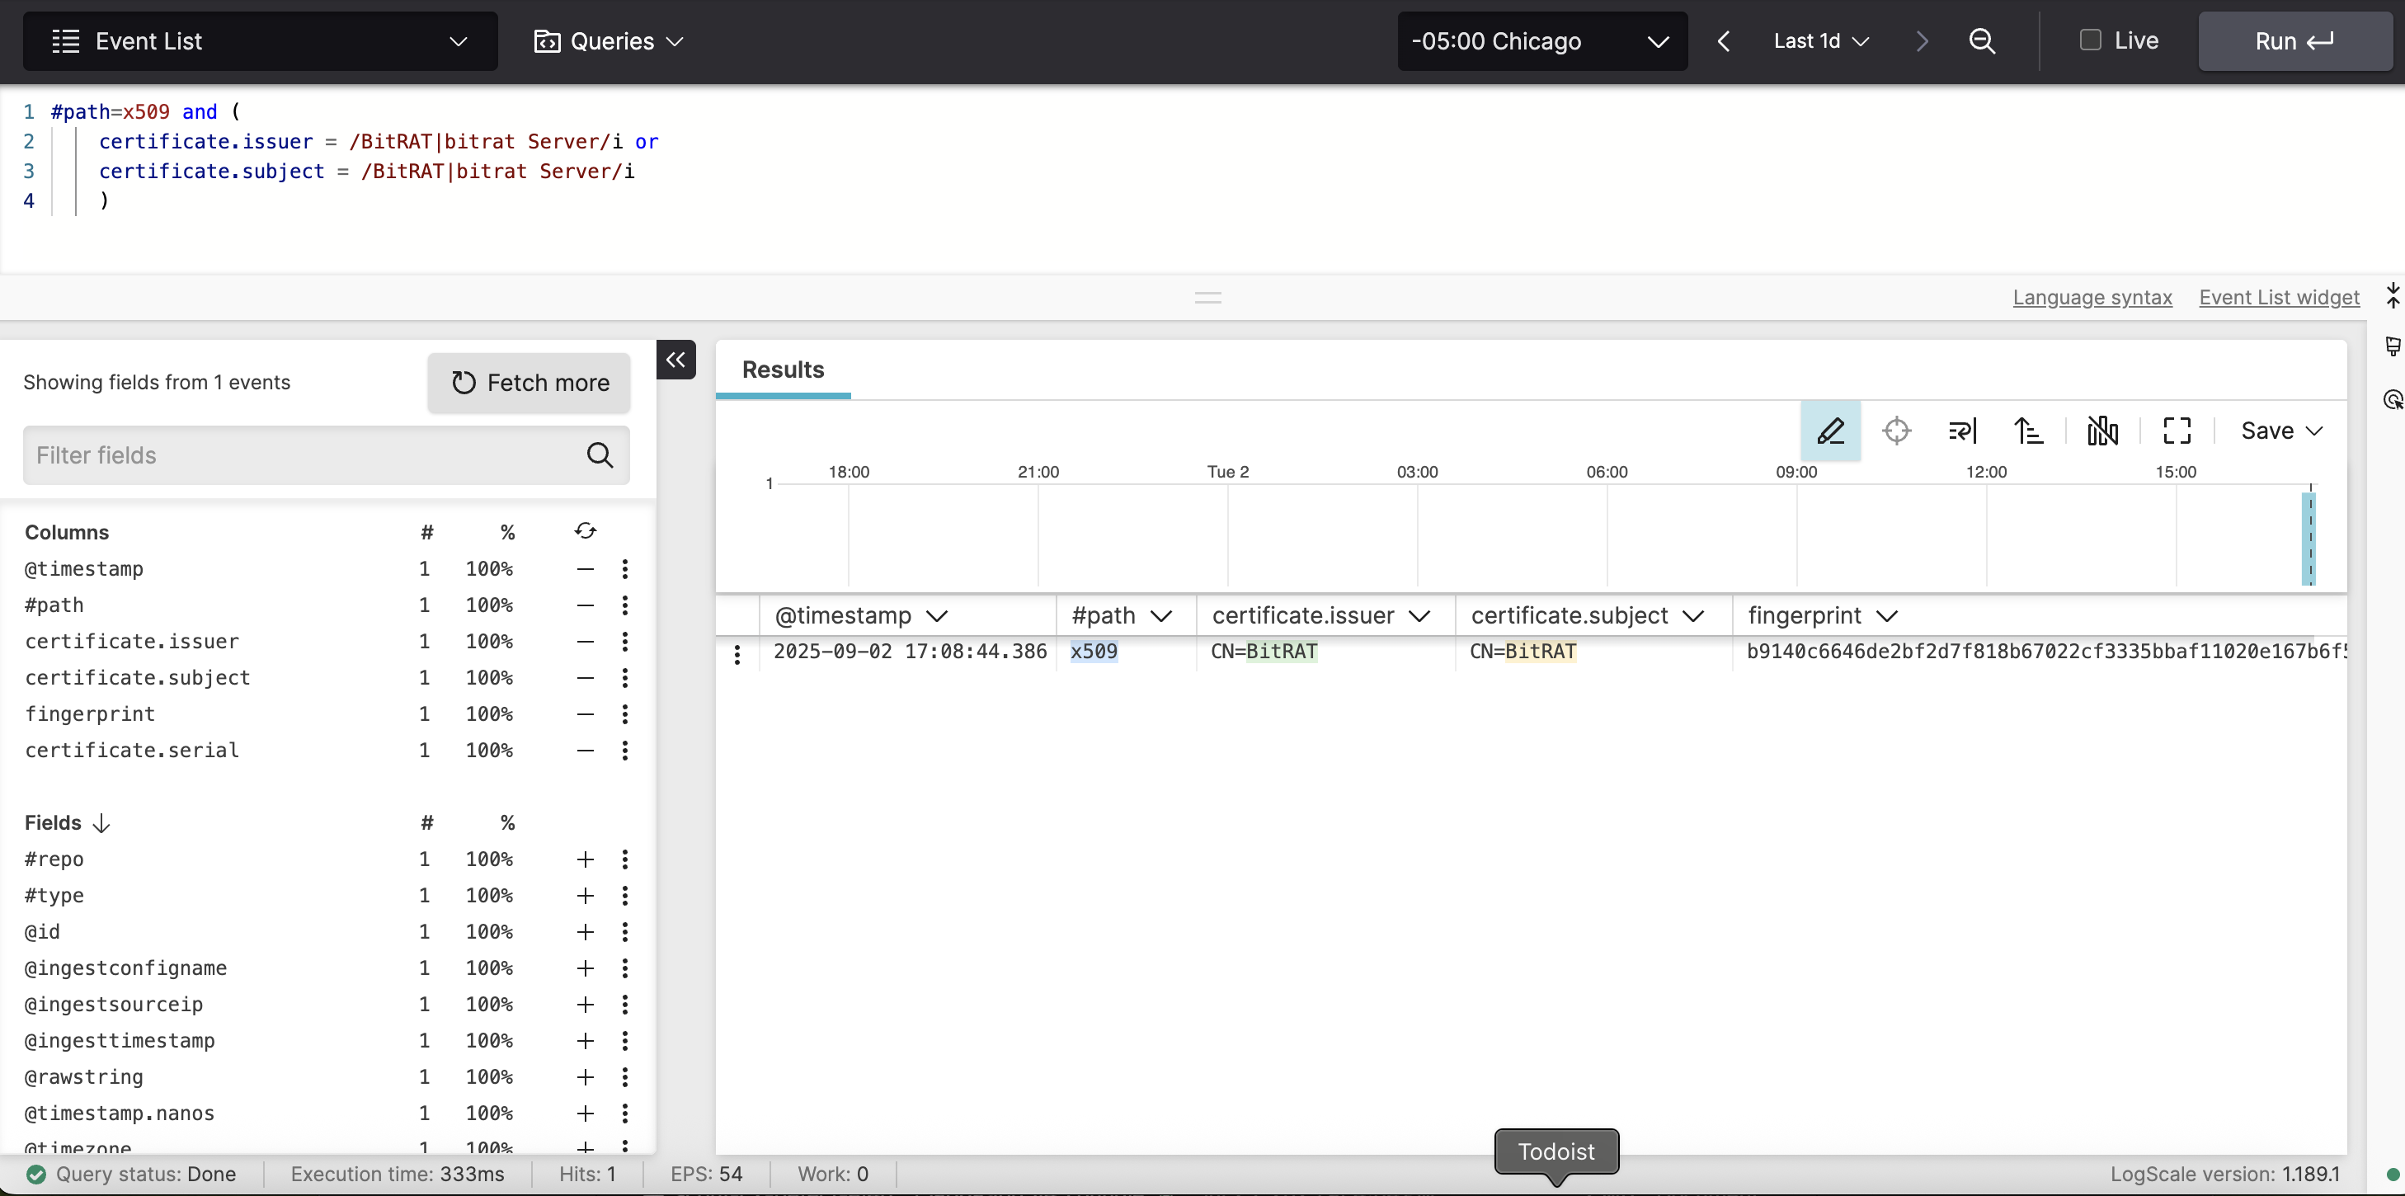The width and height of the screenshot is (2405, 1196).
Task: Open options menu for certificate.serial field
Action: [624, 751]
